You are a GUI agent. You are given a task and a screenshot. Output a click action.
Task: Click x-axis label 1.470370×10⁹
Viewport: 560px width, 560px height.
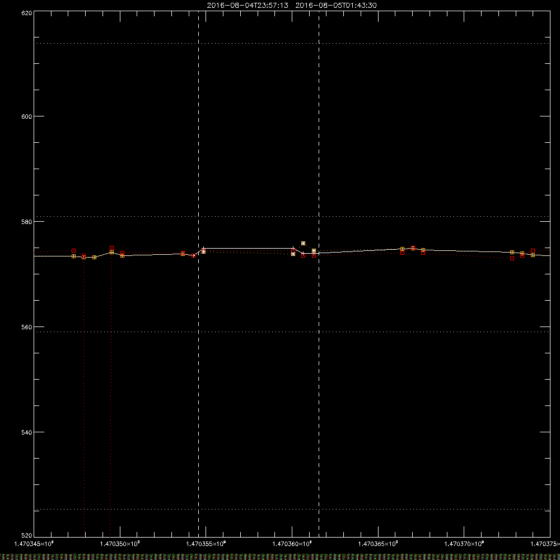pyautogui.click(x=464, y=544)
